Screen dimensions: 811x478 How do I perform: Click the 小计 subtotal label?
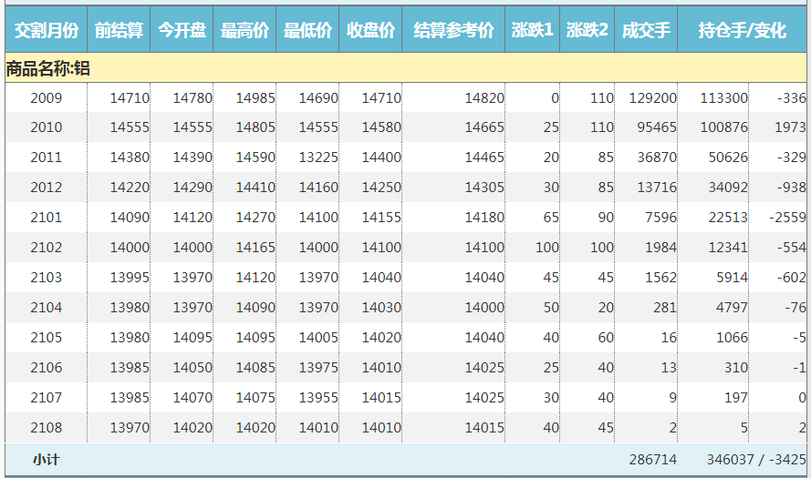pyautogui.click(x=46, y=460)
